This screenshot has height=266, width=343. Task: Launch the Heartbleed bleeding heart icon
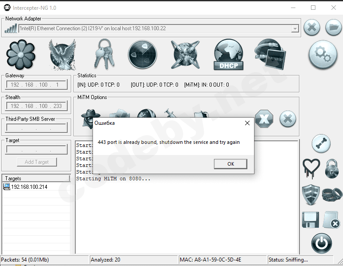click(x=311, y=169)
